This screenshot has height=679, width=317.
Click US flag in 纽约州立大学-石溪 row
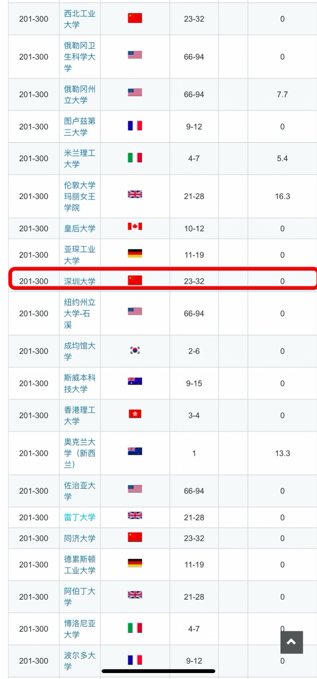135,312
